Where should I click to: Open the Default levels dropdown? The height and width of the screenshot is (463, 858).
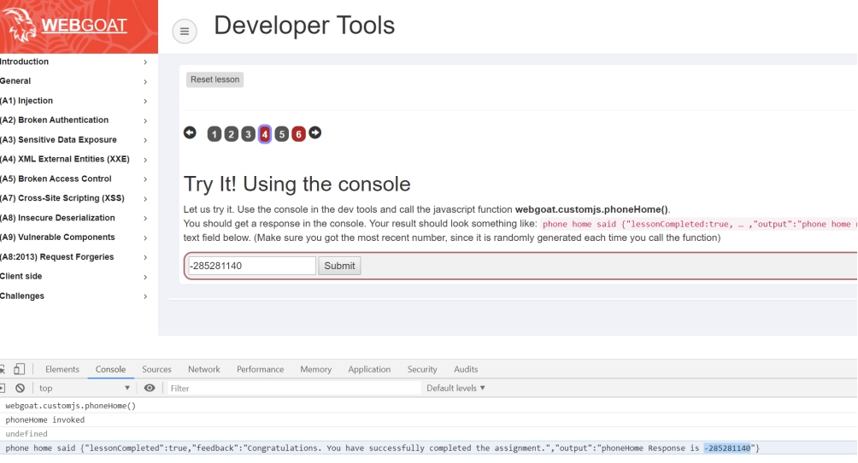(455, 388)
